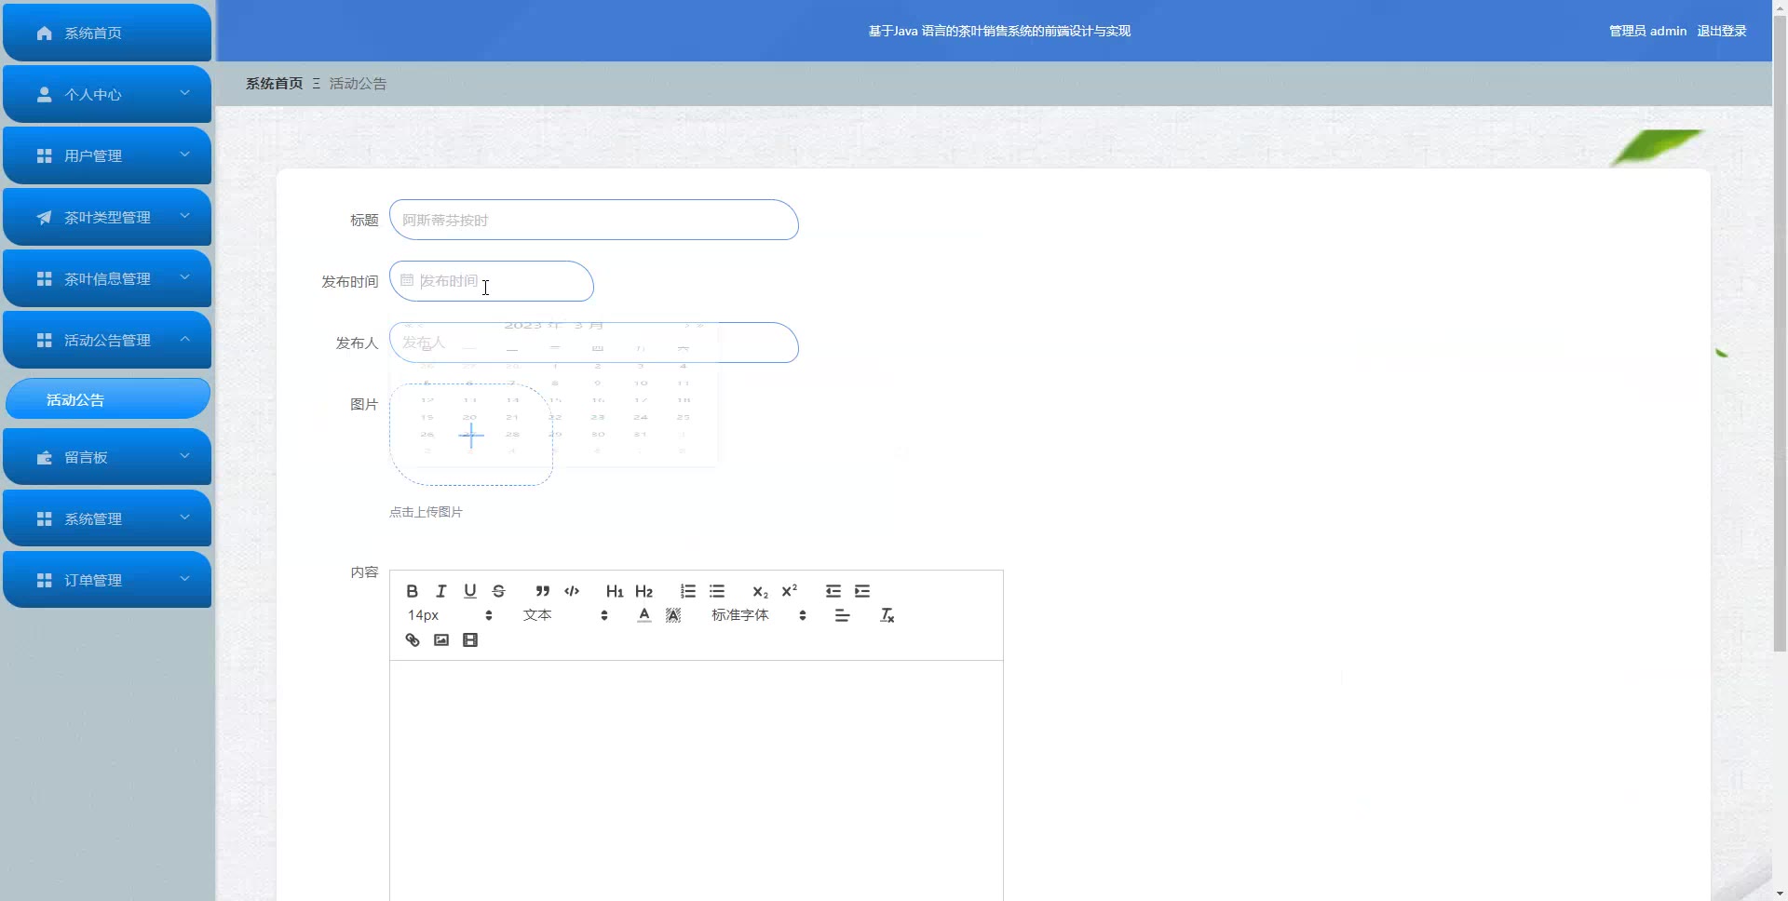Create an ordered numbered list

(688, 591)
